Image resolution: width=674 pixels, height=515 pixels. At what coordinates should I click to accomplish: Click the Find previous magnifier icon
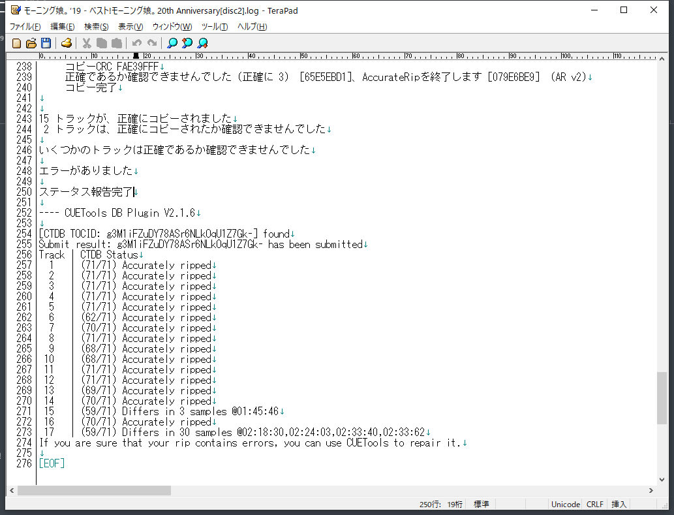[x=187, y=43]
